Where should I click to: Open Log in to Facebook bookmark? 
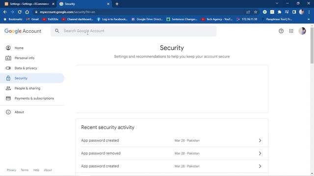(x=112, y=19)
